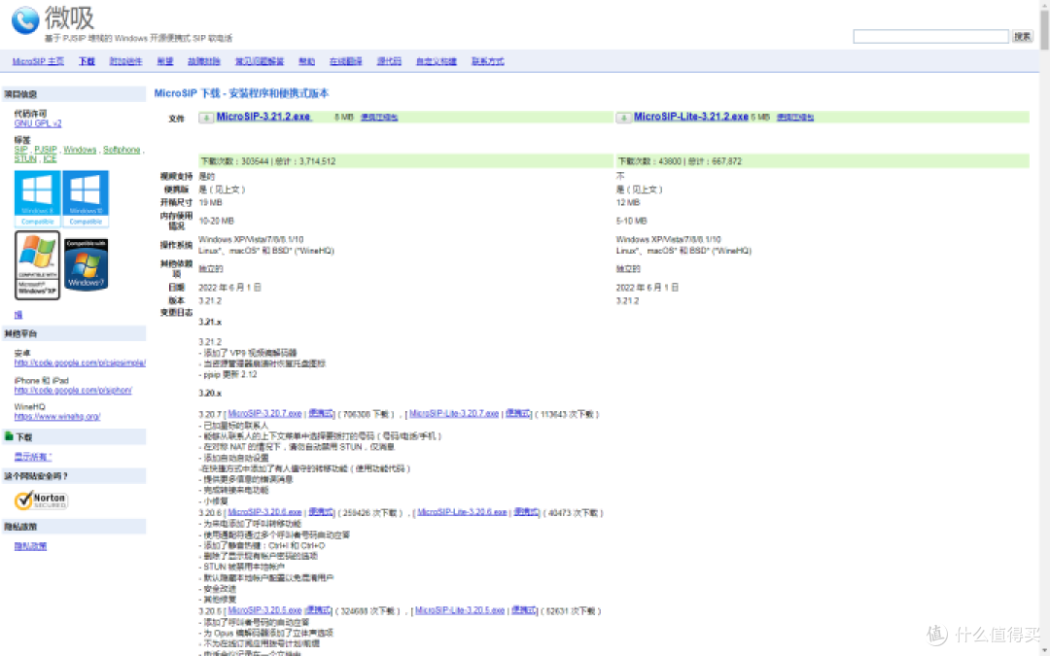
Task: Click the 3.21.x changelog version heading
Action: point(210,322)
